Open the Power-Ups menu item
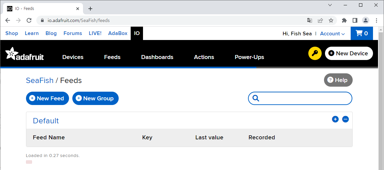Image resolution: width=384 pixels, height=170 pixels. point(249,57)
